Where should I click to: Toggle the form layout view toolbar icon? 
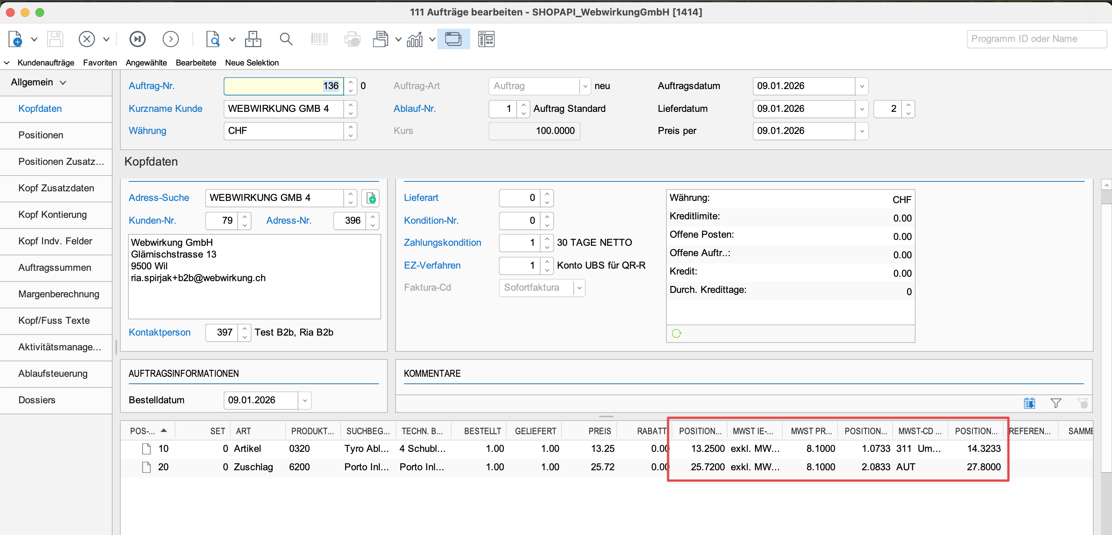click(486, 39)
